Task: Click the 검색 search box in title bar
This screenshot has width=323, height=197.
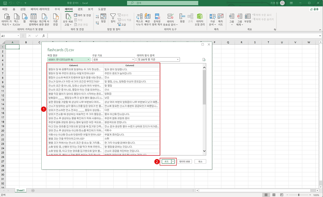Action: point(163,3)
